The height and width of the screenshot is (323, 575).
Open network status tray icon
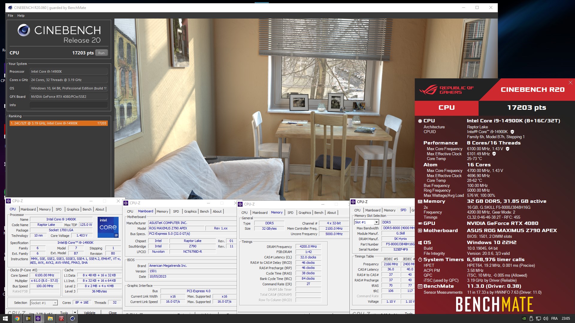[x=538, y=319]
